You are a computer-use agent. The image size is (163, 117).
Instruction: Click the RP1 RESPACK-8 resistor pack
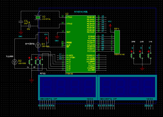117,42
